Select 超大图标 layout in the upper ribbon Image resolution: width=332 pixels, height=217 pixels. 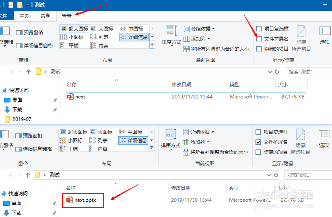(x=74, y=29)
